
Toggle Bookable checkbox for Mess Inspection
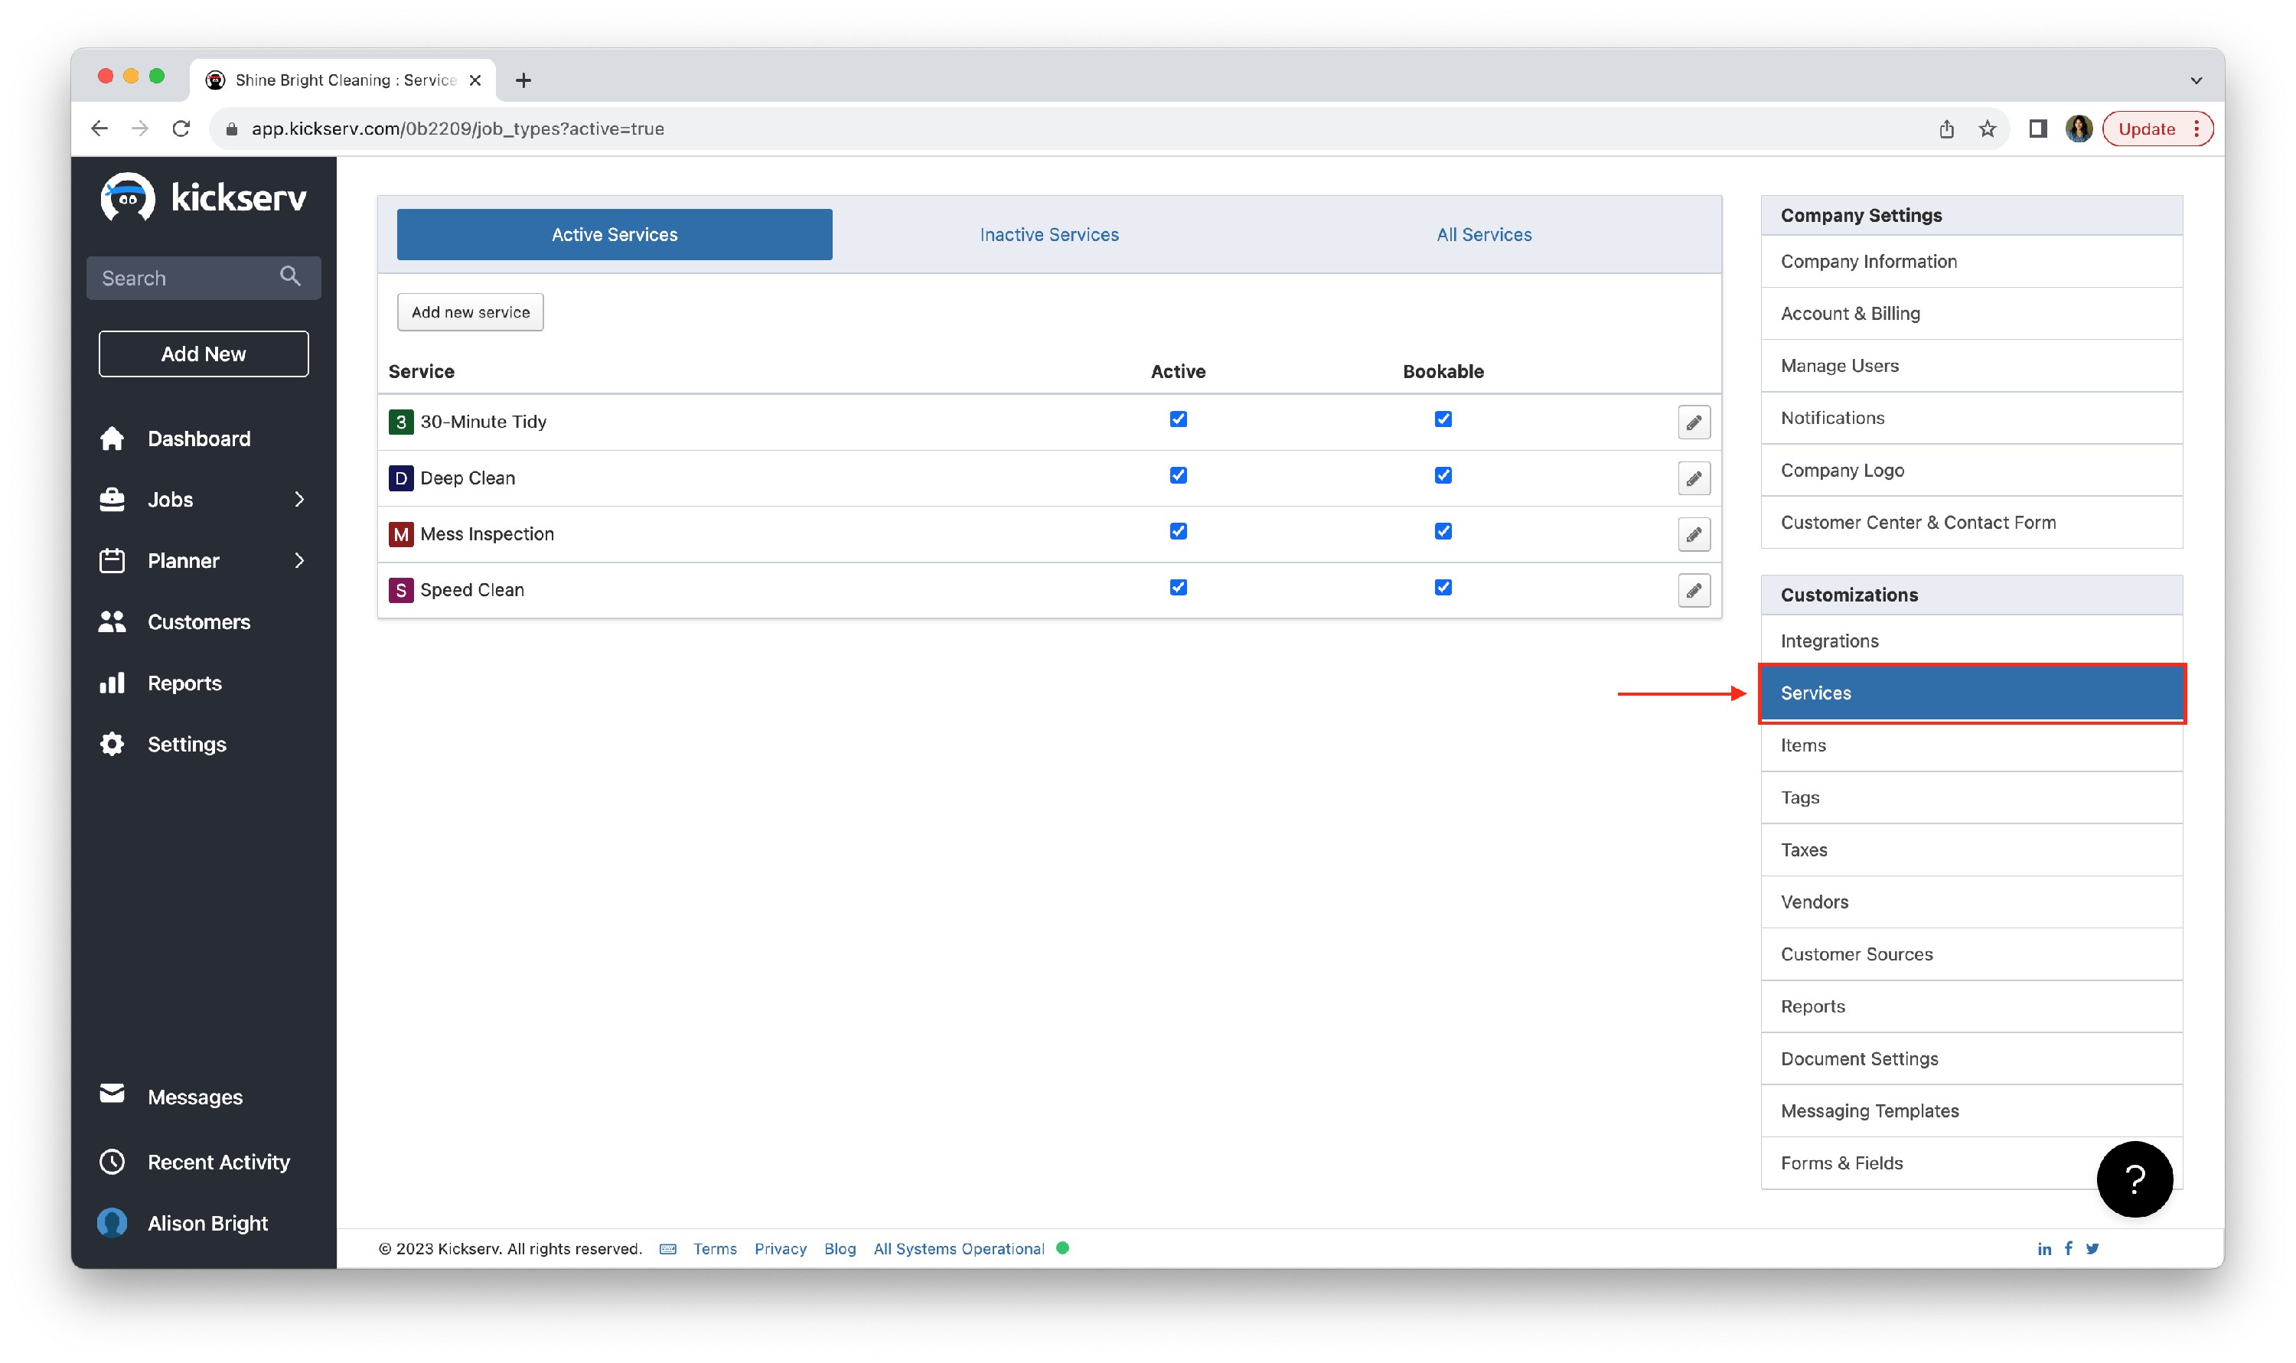point(1442,532)
